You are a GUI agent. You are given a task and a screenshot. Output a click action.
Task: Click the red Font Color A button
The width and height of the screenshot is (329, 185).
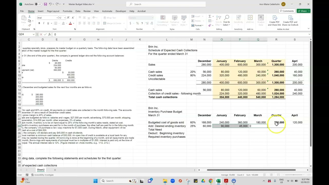click(x=70, y=23)
